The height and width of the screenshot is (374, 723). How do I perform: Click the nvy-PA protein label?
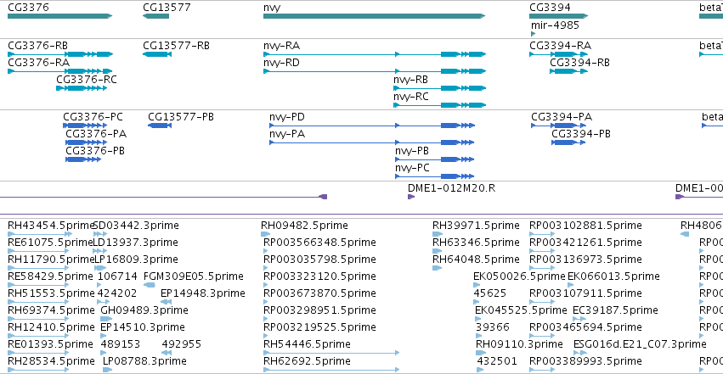(x=287, y=134)
